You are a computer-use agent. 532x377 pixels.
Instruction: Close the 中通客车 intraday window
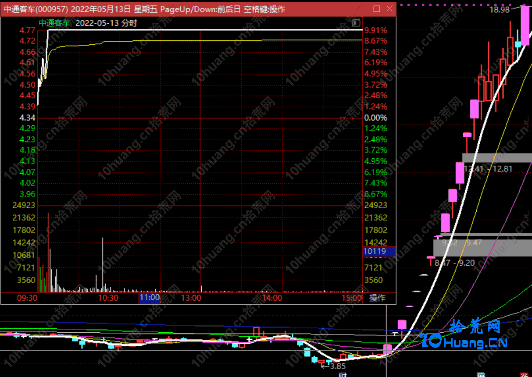[x=389, y=9]
